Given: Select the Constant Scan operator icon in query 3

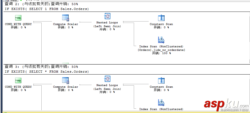Looking at the screenshot, I should click(x=161, y=81).
